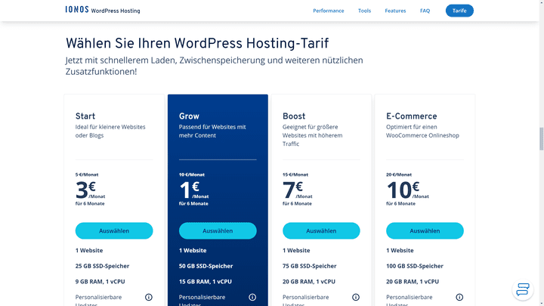The height and width of the screenshot is (306, 544).
Task: Open the FAQ navigation link
Action: point(425,11)
